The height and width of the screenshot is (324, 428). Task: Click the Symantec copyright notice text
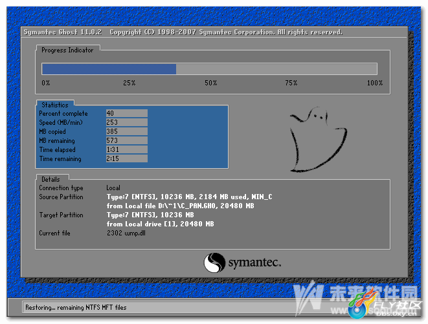click(226, 32)
